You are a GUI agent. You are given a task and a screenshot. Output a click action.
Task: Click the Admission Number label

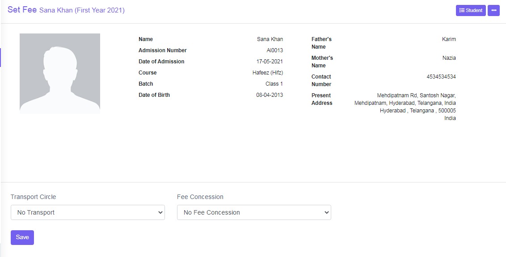tap(163, 50)
